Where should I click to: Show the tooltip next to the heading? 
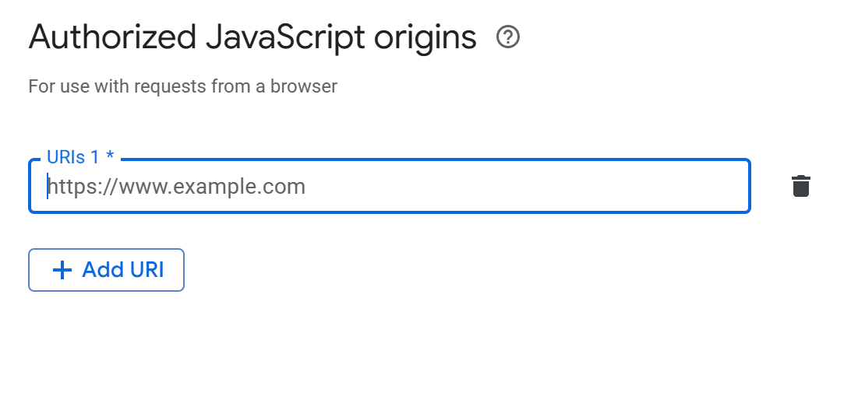(x=508, y=37)
